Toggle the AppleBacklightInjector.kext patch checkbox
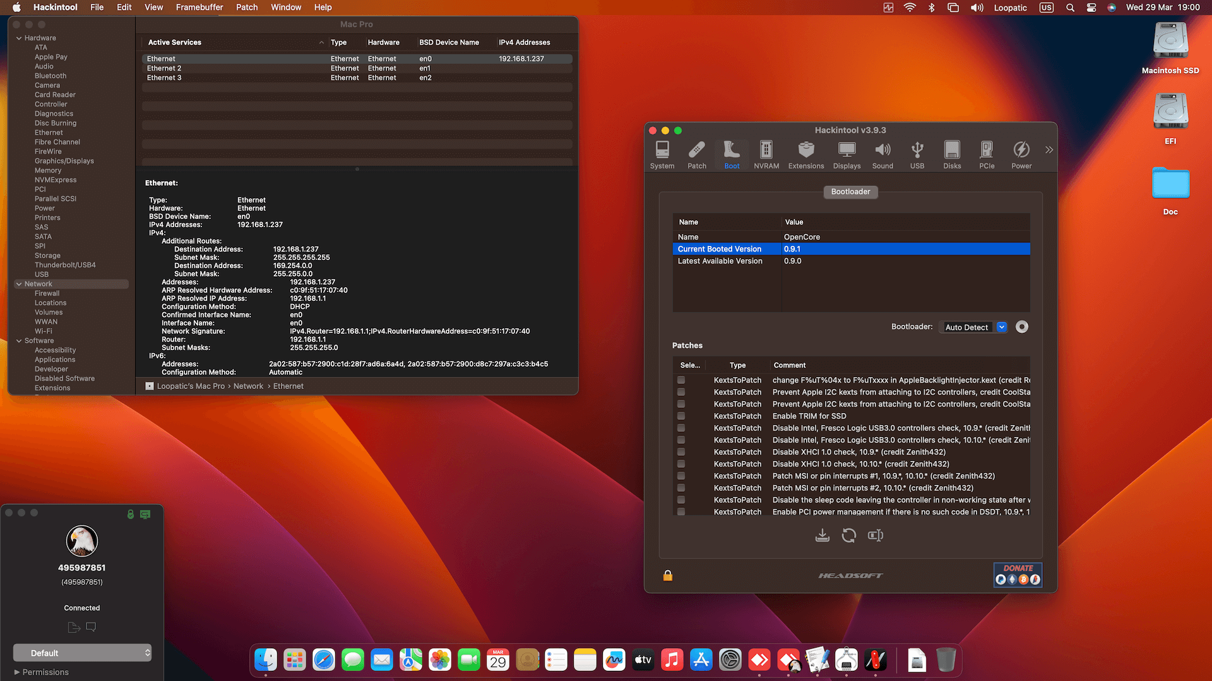1212x681 pixels. (x=680, y=380)
